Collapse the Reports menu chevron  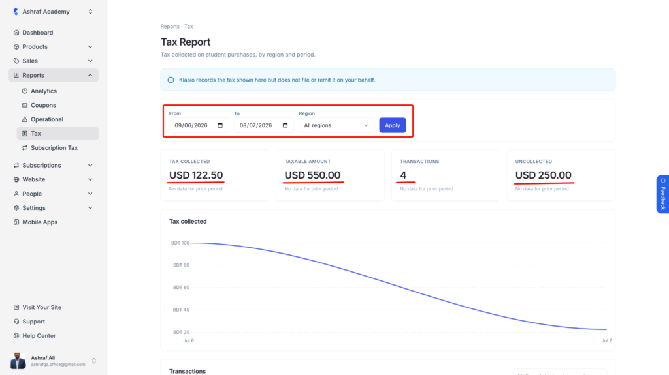click(x=90, y=75)
